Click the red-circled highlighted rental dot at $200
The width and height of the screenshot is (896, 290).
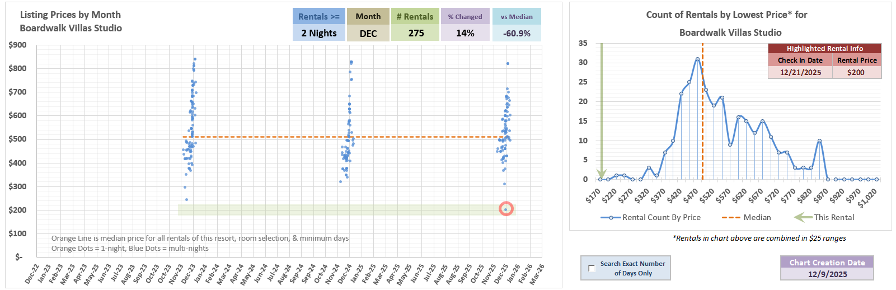[x=506, y=209]
